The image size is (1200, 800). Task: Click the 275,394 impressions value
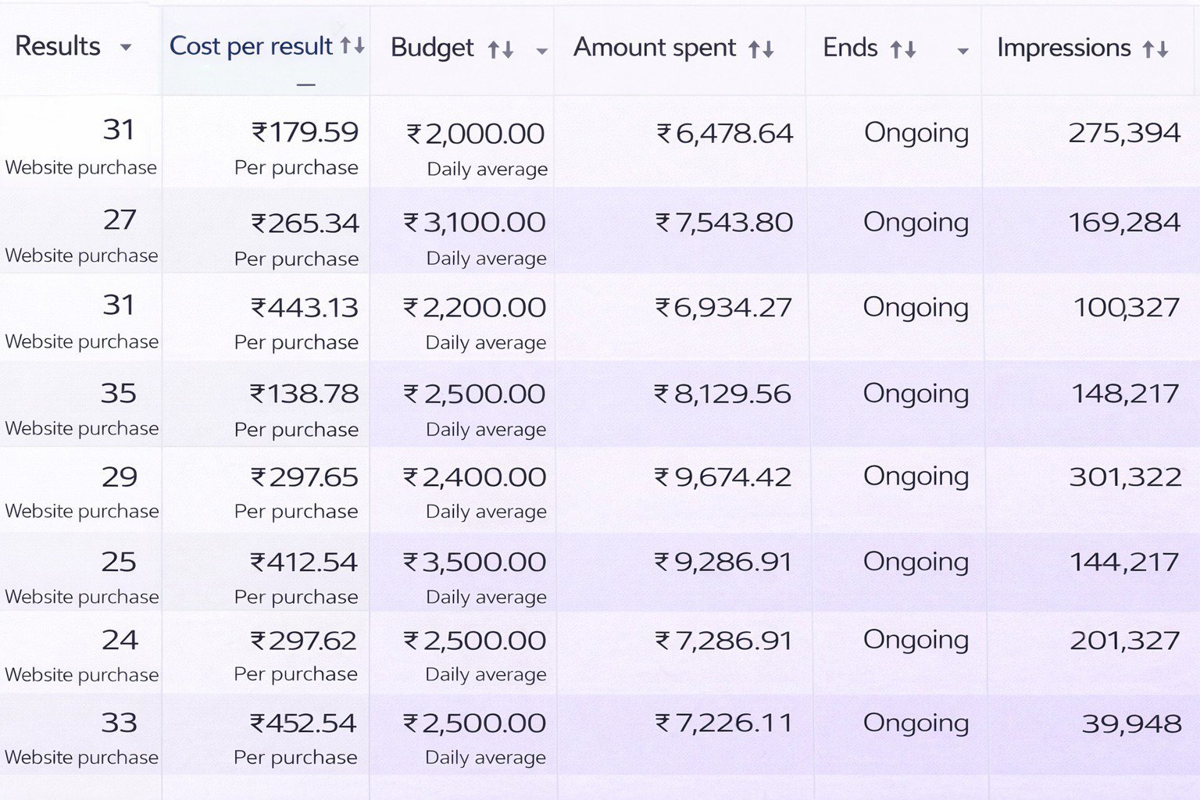(x=1125, y=134)
